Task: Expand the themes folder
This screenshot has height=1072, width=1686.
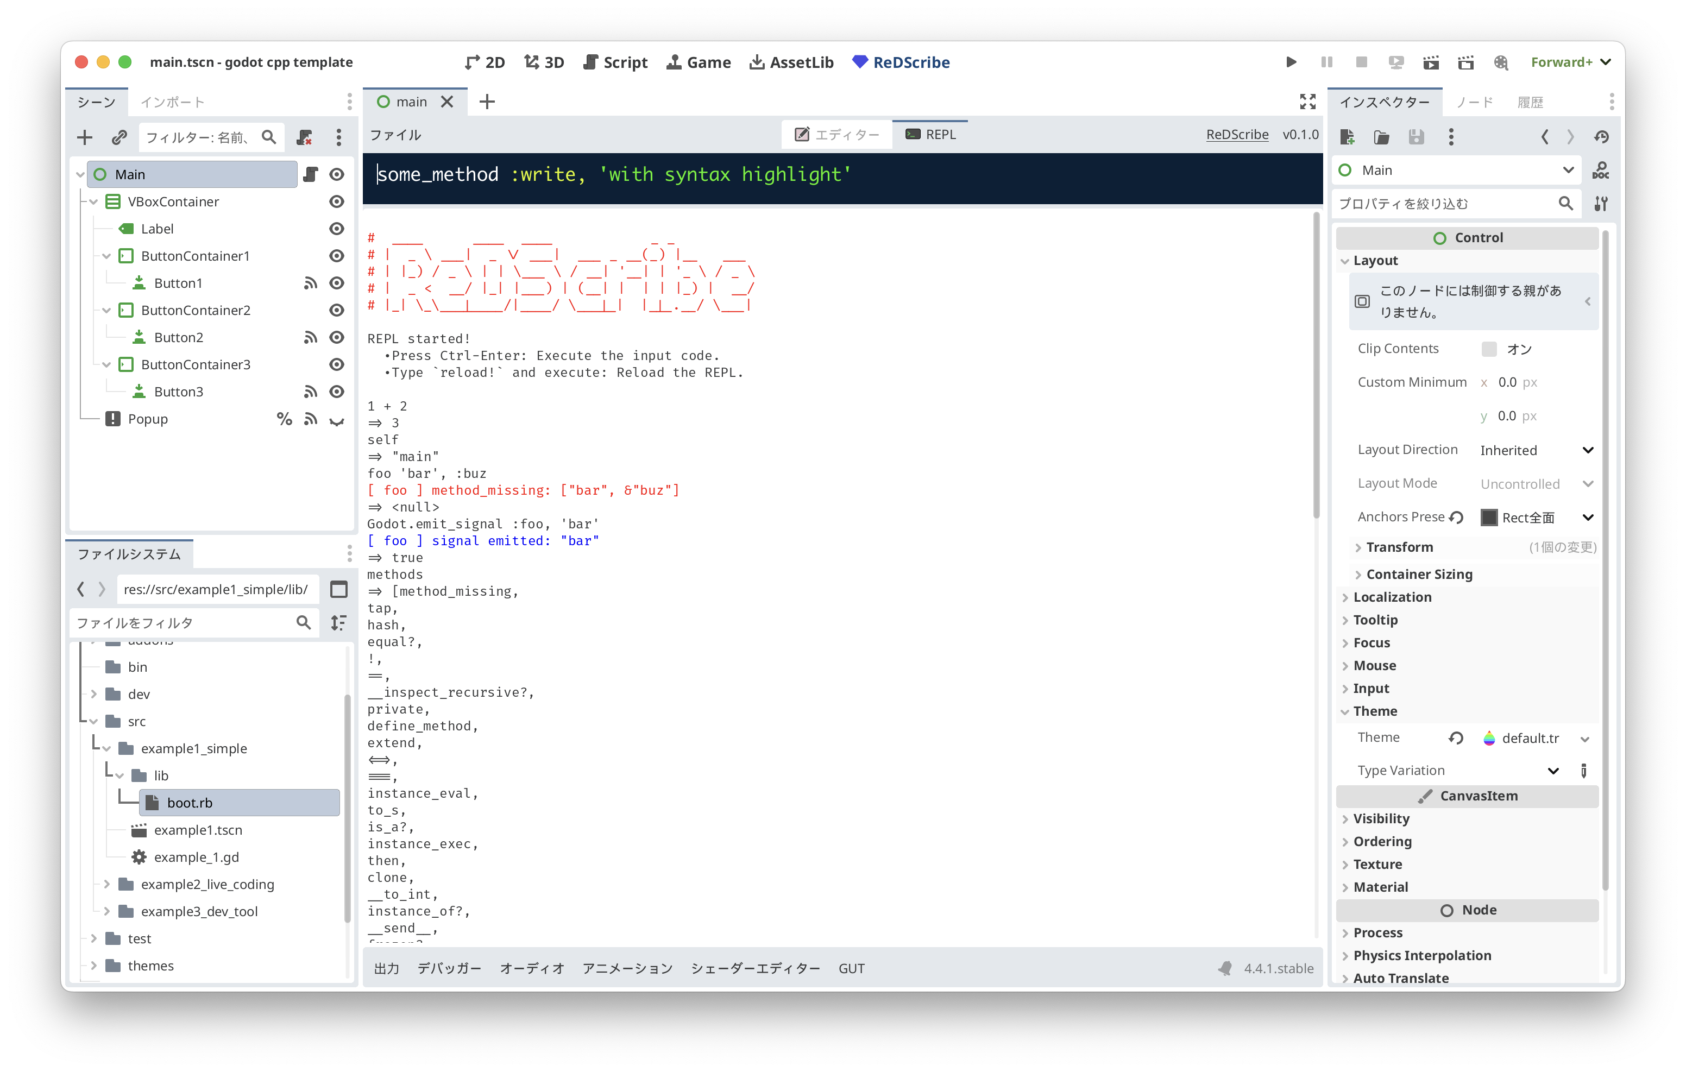Action: click(x=93, y=966)
